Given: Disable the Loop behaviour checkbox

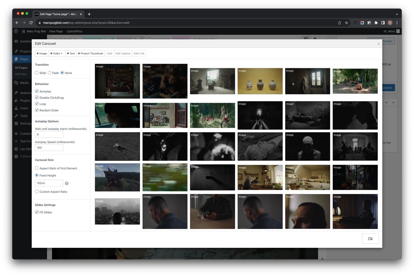Looking at the screenshot, I should (x=37, y=104).
